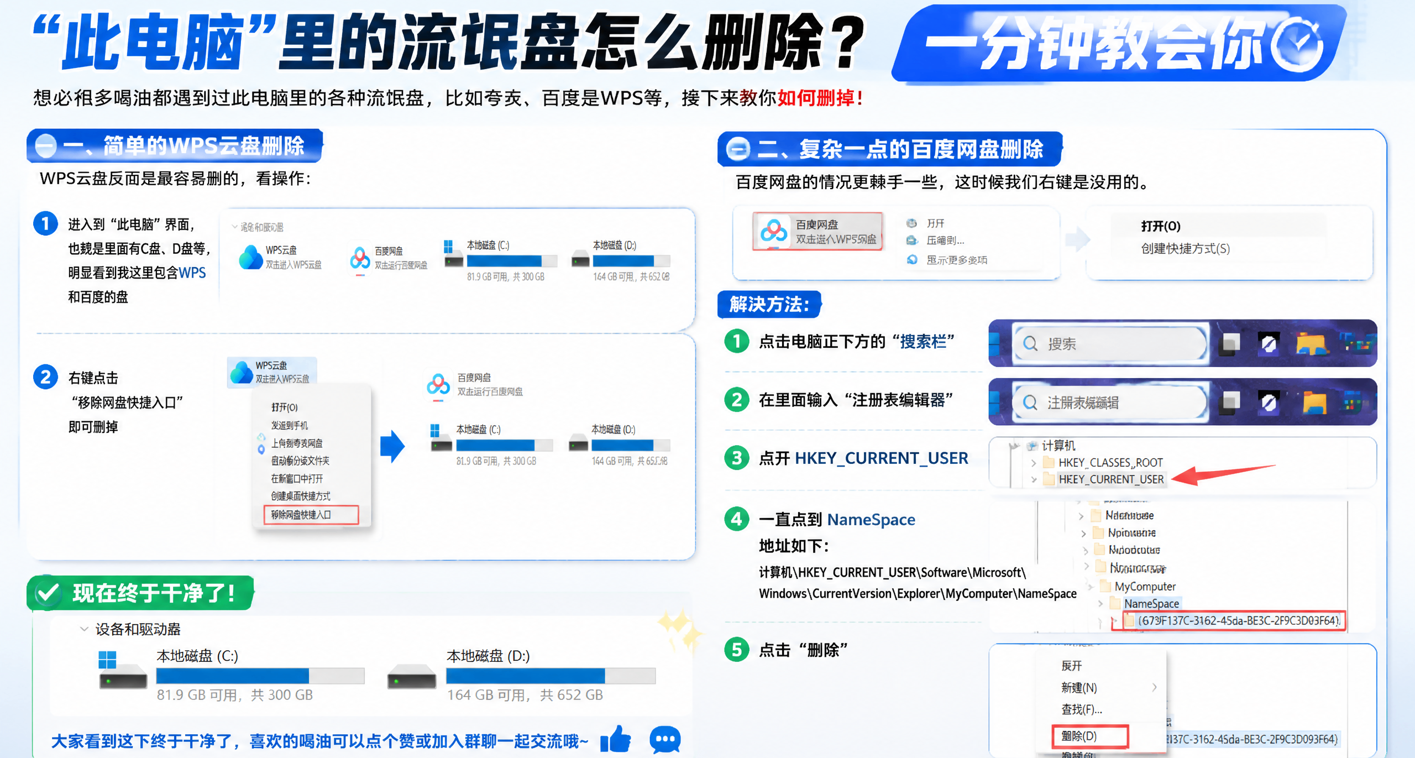Click the magnifier icon in the 注册表编辑器 search box
1415x758 pixels.
1030,402
